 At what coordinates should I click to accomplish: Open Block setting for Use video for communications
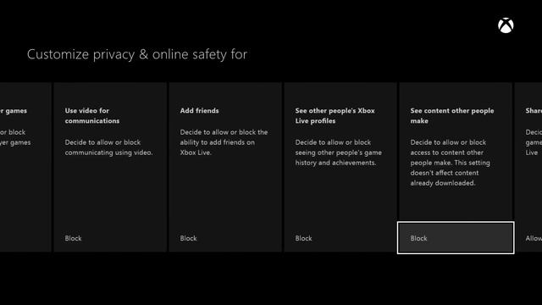[110, 238]
